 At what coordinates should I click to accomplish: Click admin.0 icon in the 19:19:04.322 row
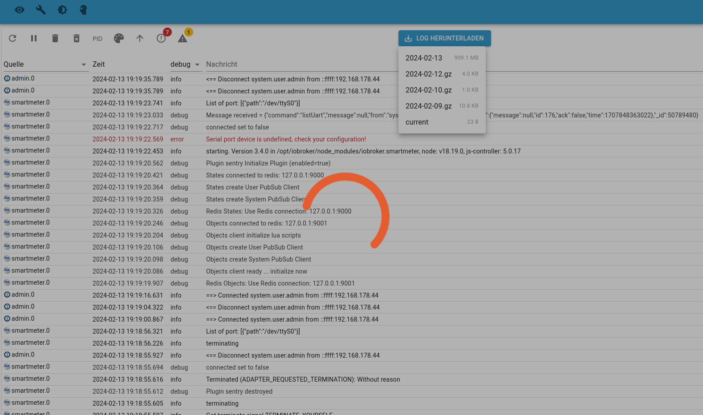pos(7,306)
